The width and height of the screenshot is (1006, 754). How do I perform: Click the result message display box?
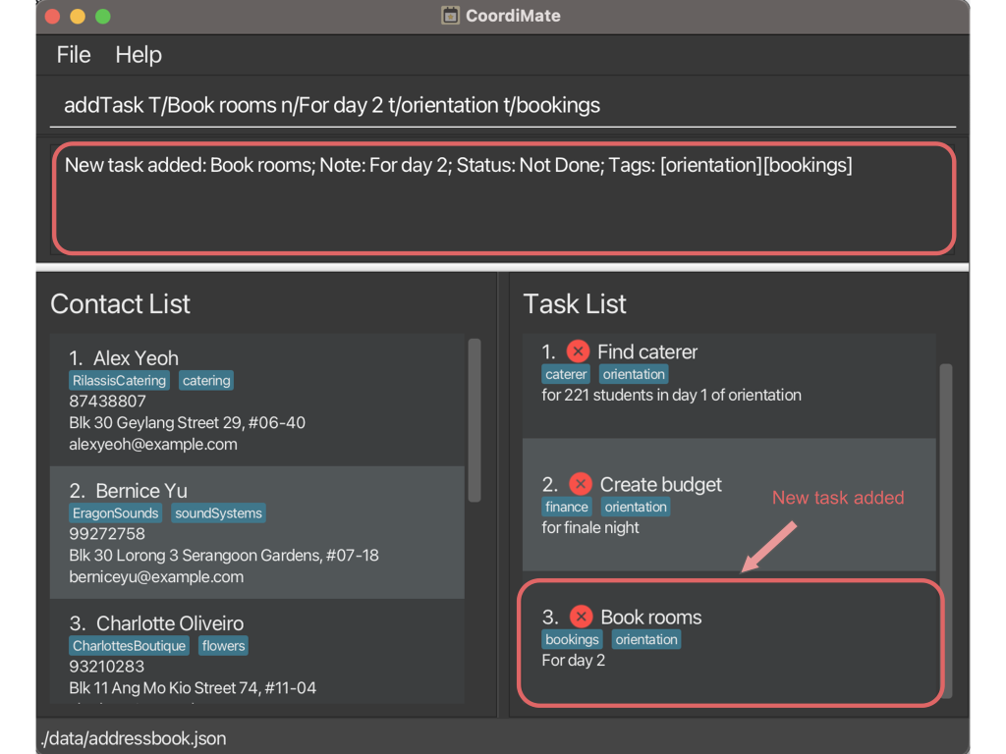503,198
